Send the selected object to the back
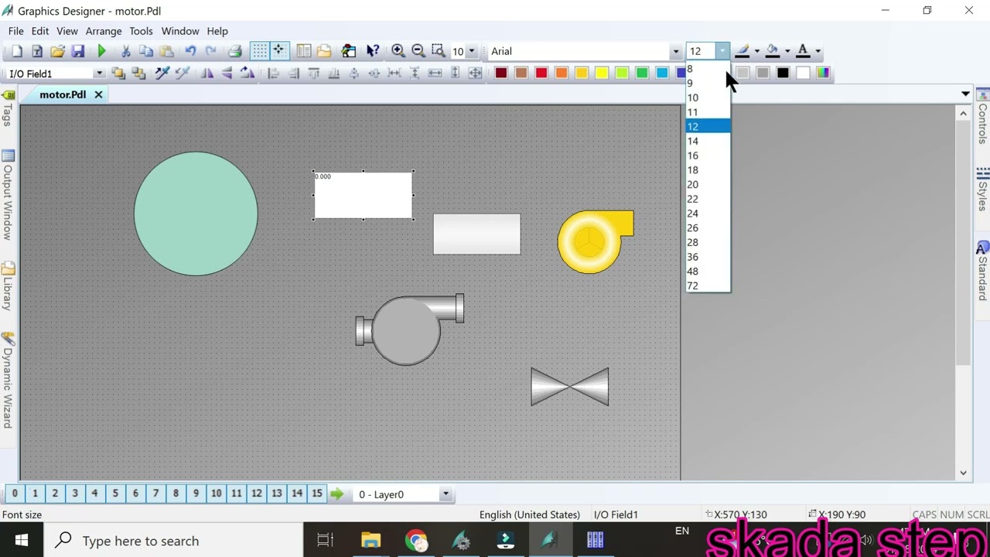The width and height of the screenshot is (990, 557). pos(138,73)
